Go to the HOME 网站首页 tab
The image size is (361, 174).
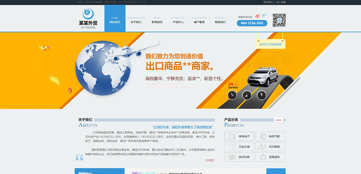[x=115, y=20]
